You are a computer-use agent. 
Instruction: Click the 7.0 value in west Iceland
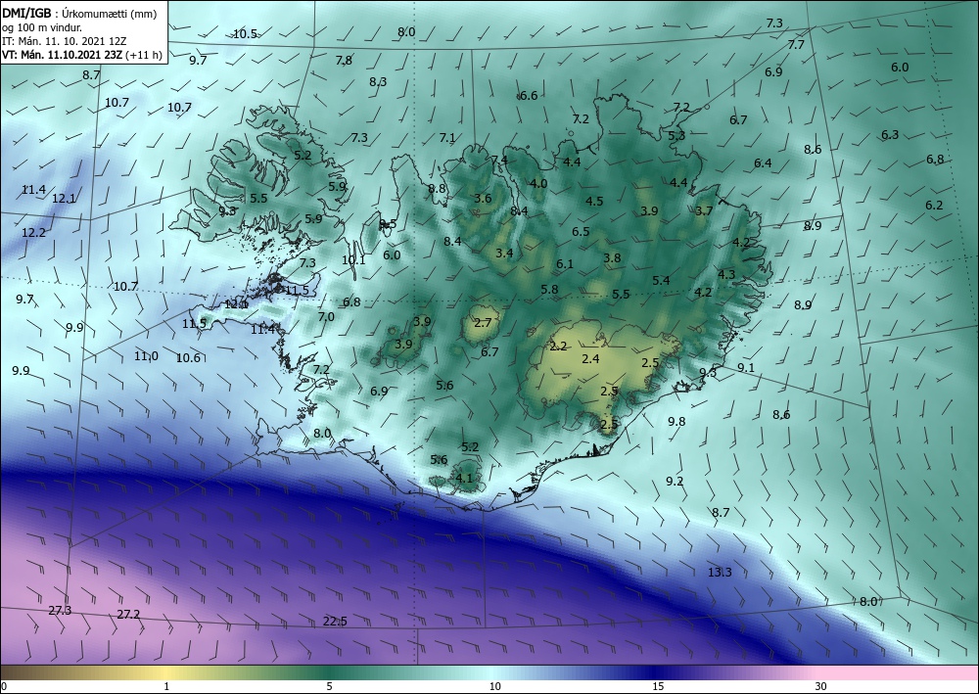pos(326,317)
